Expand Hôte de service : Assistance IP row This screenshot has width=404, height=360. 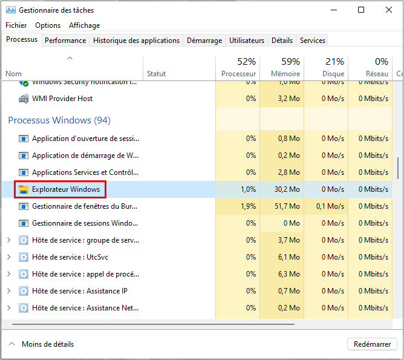(x=9, y=291)
